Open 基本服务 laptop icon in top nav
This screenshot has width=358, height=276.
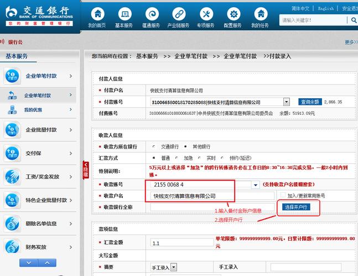(125, 14)
